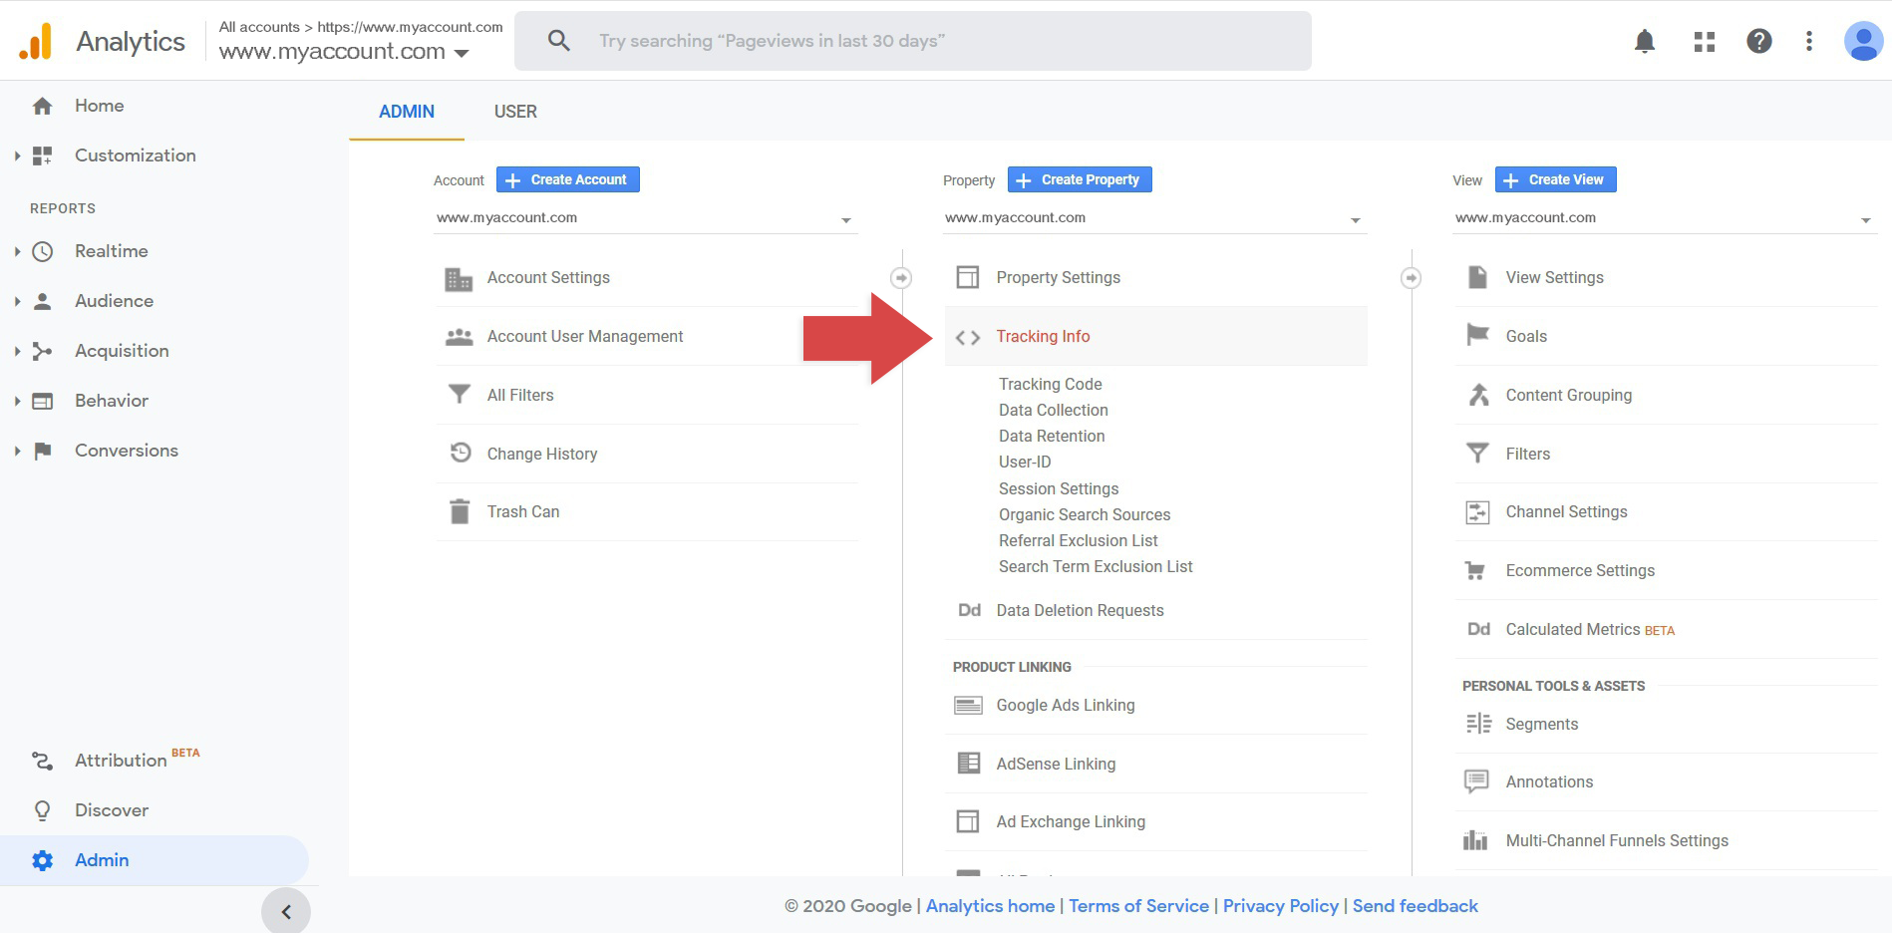Screen dimensions: 1892x933
Task: Open Data Retention settings
Action: click(1052, 436)
